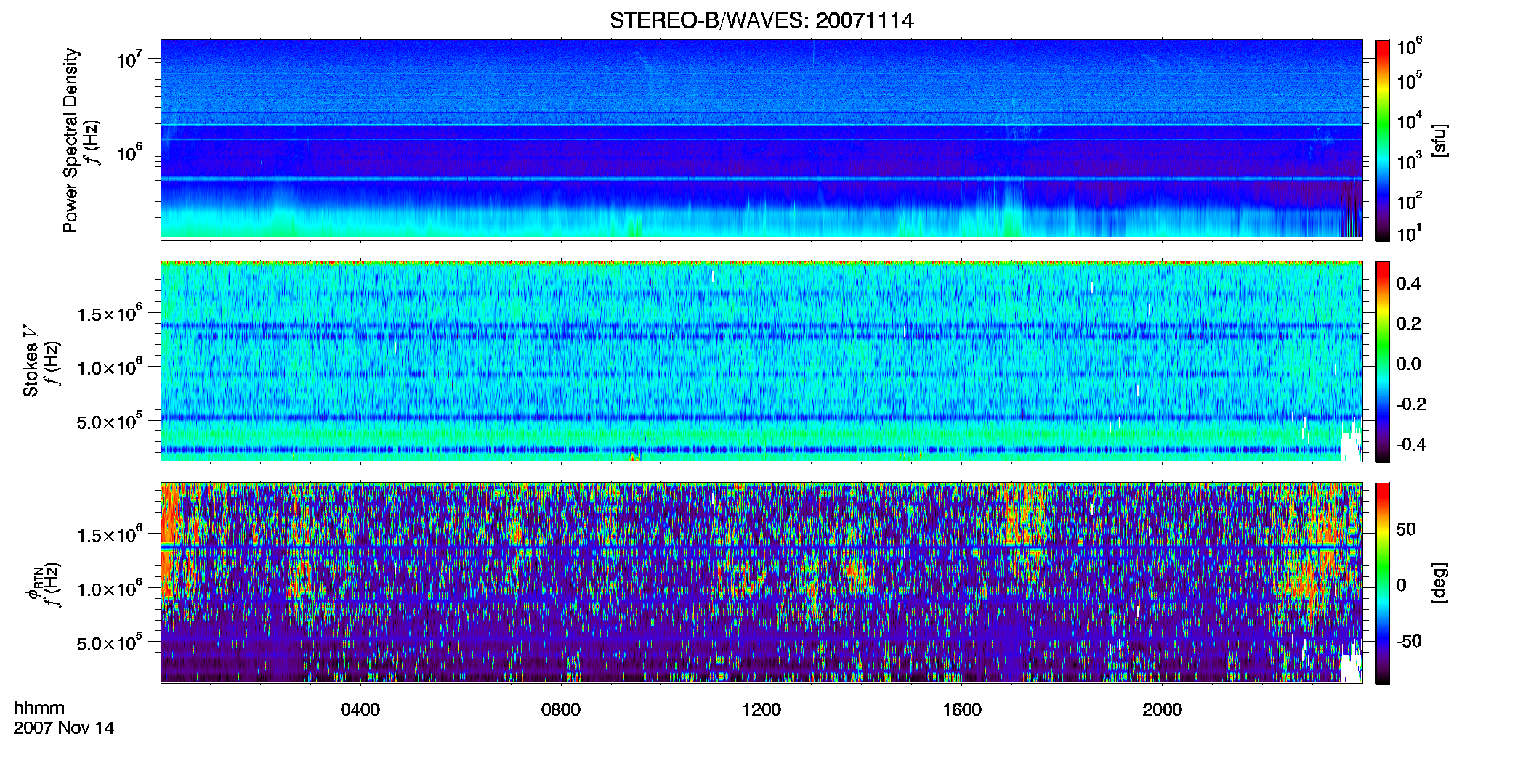
Task: Click the 5.0×10^5 tick on φRTN panel
Action: [110, 642]
